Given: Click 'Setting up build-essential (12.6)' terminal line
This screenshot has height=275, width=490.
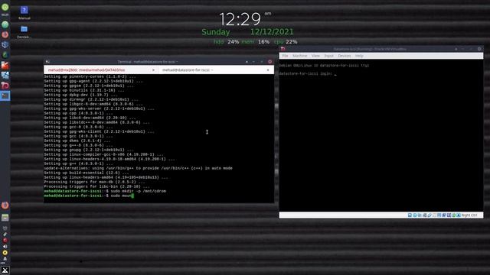Looking at the screenshot, I should click(x=87, y=173).
